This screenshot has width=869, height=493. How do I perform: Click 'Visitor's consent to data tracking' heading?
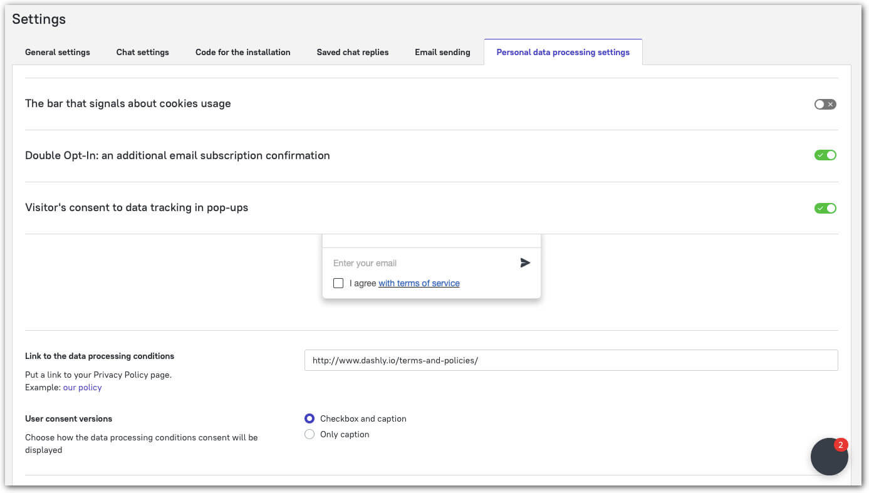[x=137, y=207]
